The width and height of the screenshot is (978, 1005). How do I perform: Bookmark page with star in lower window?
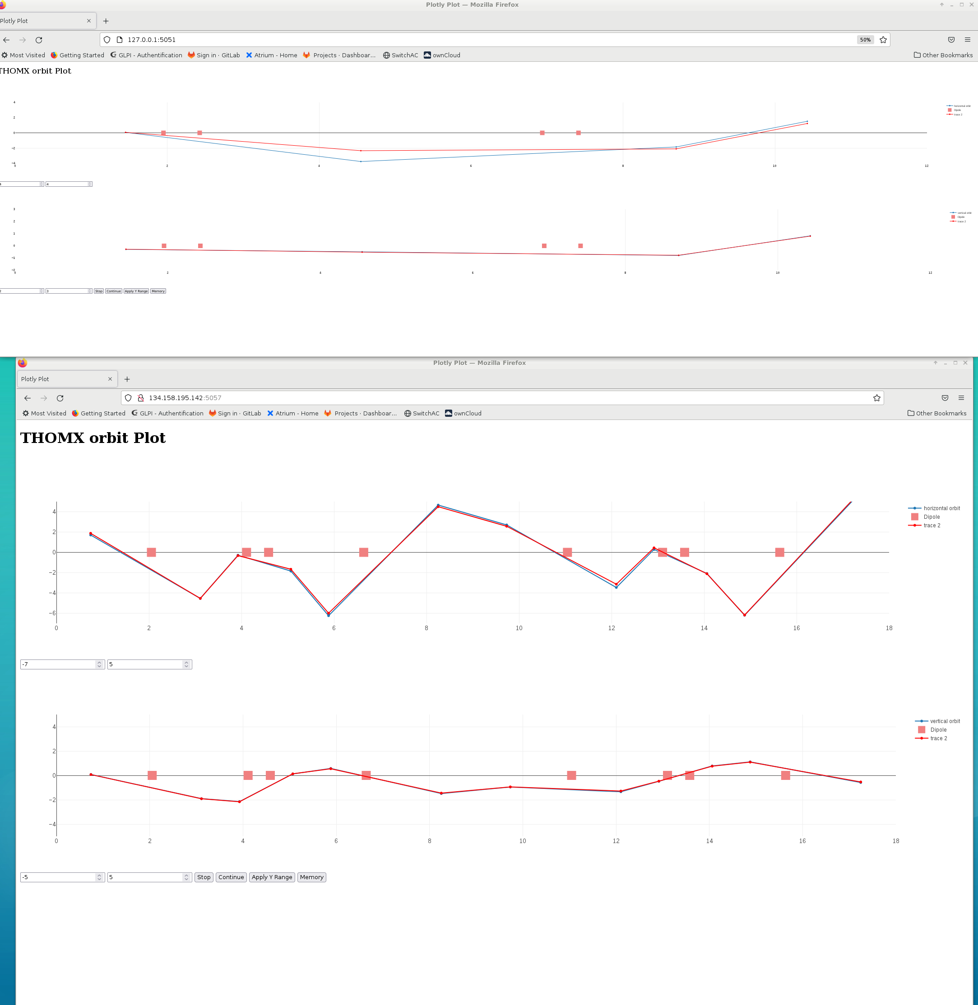pos(877,398)
